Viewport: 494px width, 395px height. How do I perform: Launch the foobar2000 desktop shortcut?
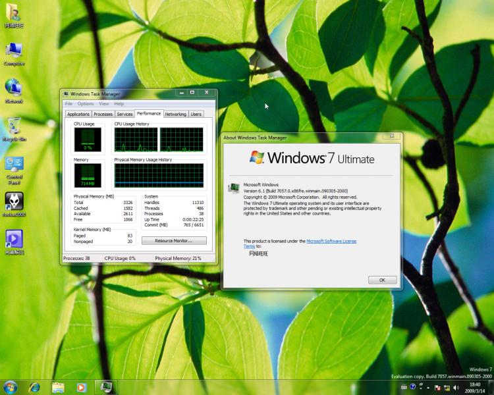(14, 204)
